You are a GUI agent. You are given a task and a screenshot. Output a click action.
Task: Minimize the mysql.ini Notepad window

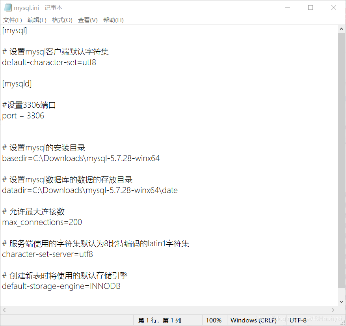point(288,7)
